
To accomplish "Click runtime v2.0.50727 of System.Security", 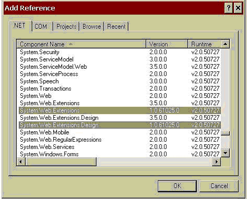I will click(205, 52).
